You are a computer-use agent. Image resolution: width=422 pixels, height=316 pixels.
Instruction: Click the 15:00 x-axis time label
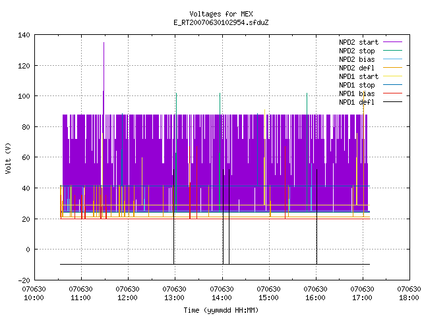pos(268,298)
